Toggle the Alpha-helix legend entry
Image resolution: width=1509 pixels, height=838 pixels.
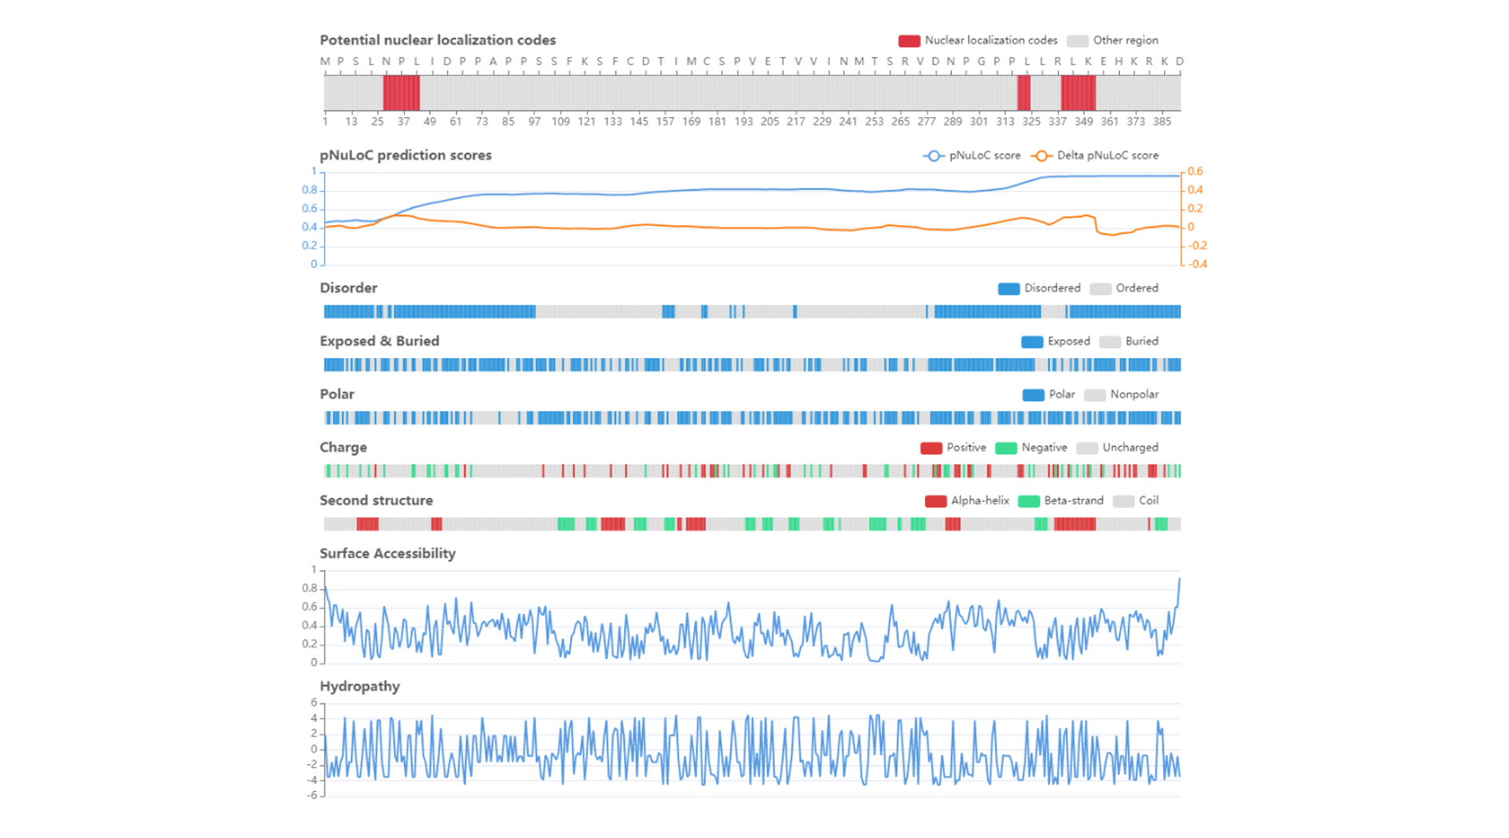tap(967, 501)
